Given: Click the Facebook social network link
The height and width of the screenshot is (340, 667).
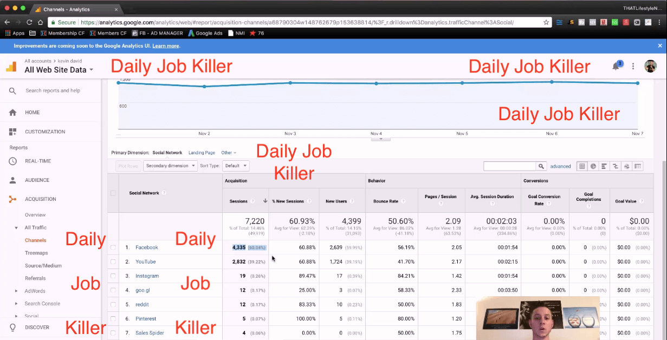Looking at the screenshot, I should pos(147,247).
